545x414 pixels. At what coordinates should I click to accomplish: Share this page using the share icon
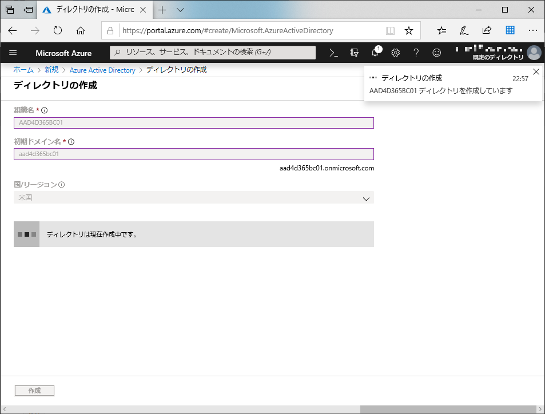pyautogui.click(x=487, y=30)
